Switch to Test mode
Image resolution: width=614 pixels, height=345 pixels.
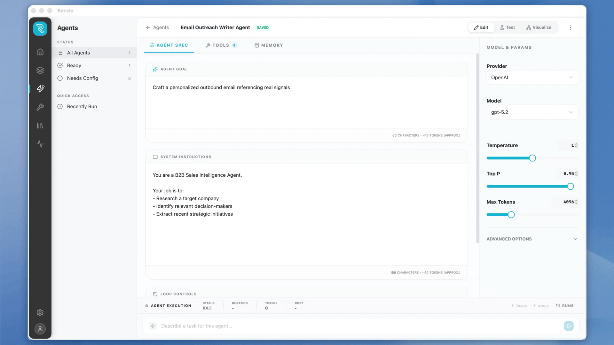507,27
